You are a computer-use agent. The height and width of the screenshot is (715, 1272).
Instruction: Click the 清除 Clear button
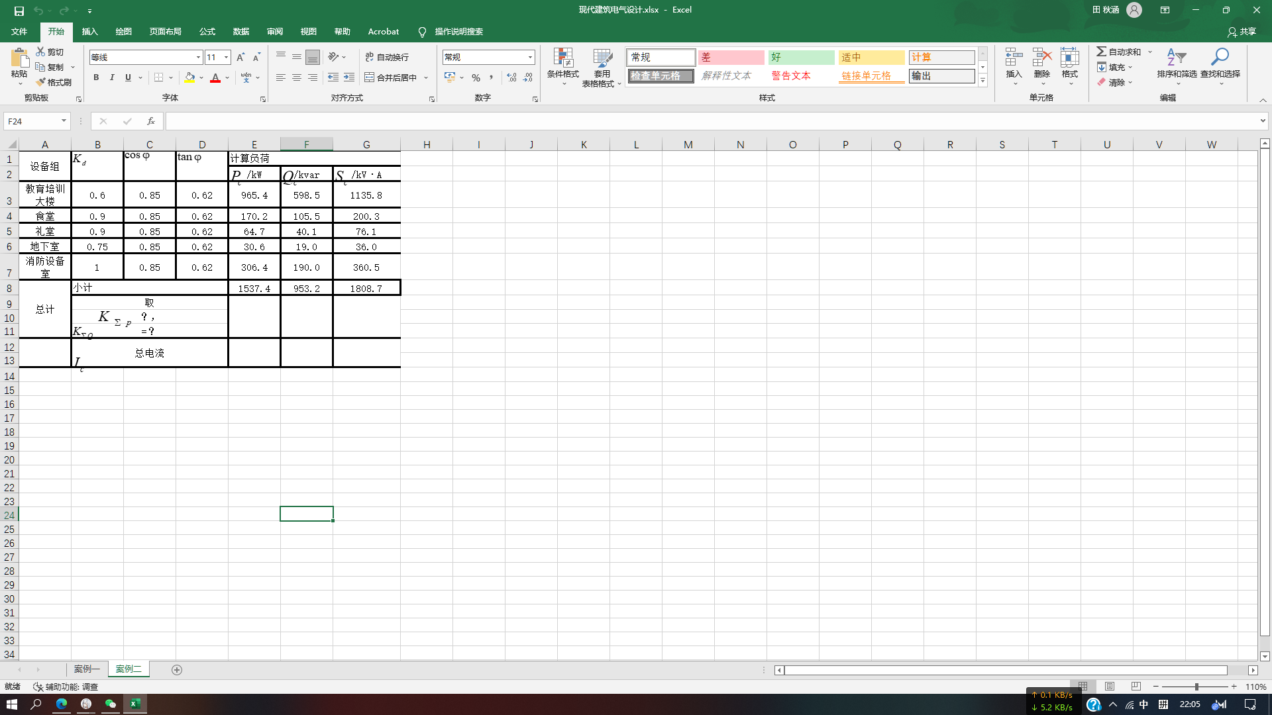pyautogui.click(x=1112, y=82)
